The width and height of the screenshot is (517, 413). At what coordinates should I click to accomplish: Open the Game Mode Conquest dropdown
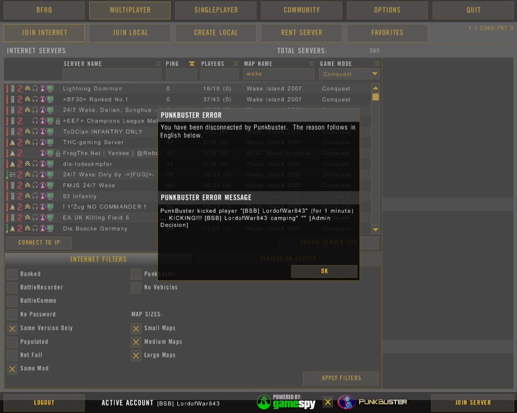click(349, 74)
